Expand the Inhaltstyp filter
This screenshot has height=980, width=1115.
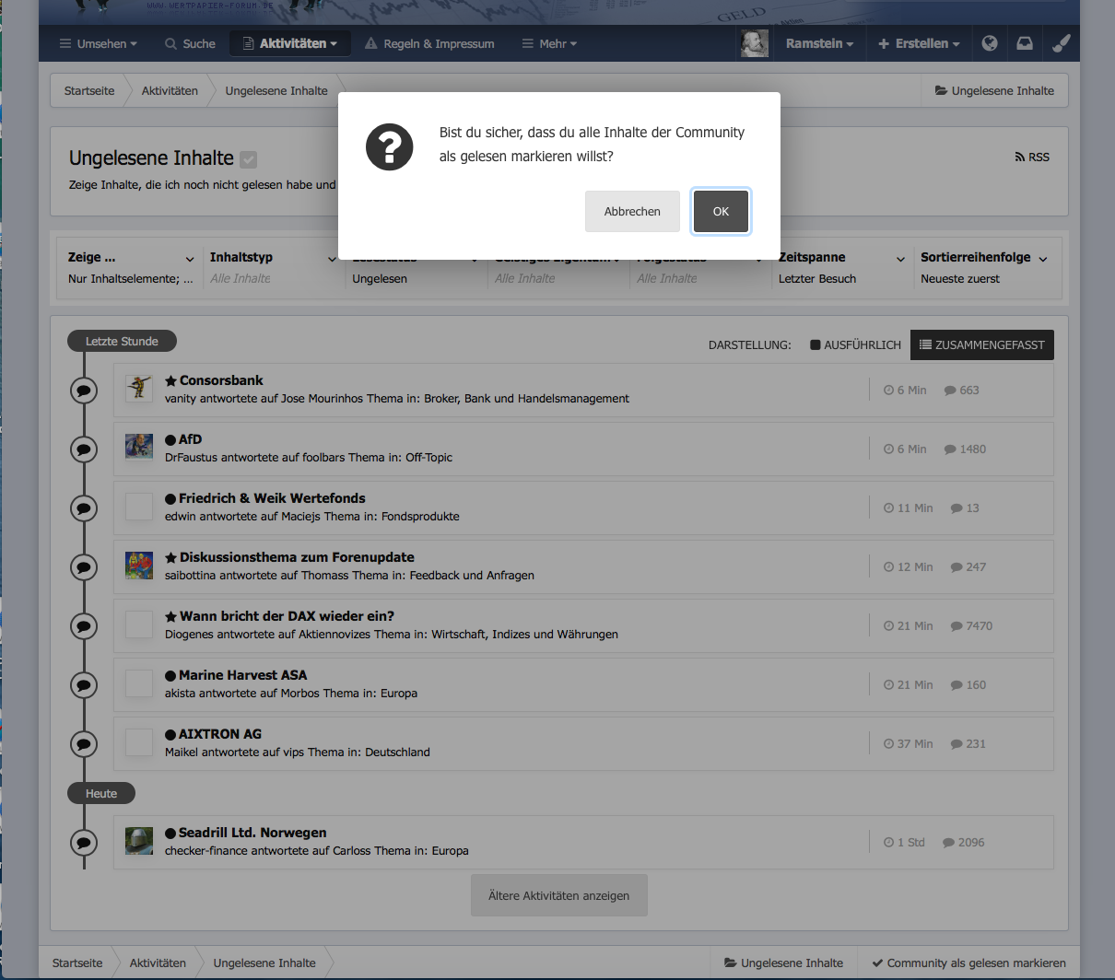coord(274,267)
